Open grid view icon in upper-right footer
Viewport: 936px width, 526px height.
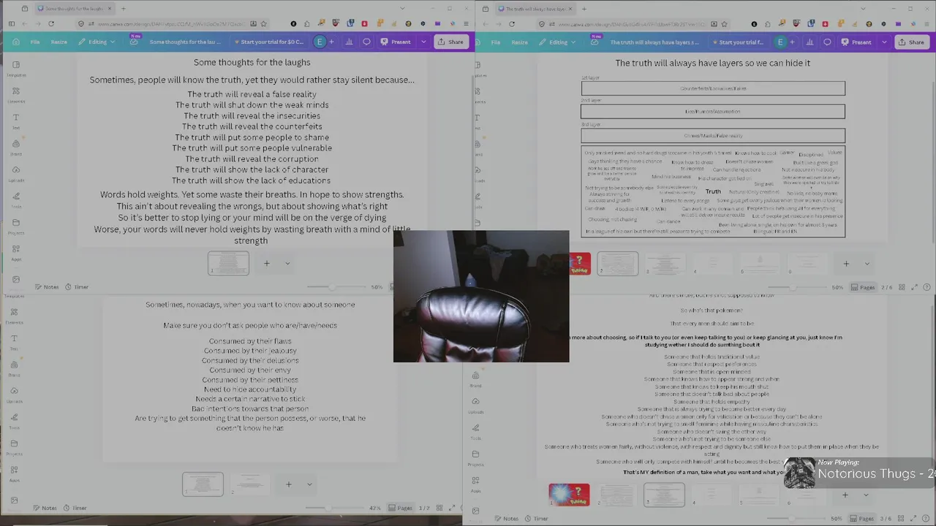click(902, 287)
